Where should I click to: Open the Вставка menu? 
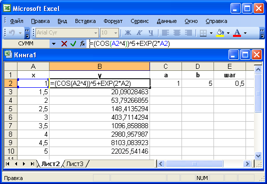coord(85,21)
